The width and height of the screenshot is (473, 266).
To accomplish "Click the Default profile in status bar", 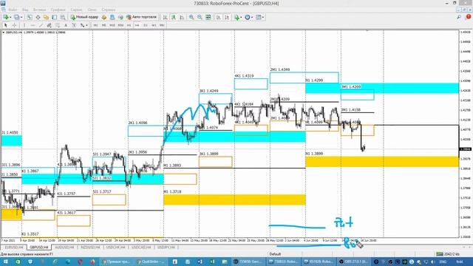I will (275, 254).
